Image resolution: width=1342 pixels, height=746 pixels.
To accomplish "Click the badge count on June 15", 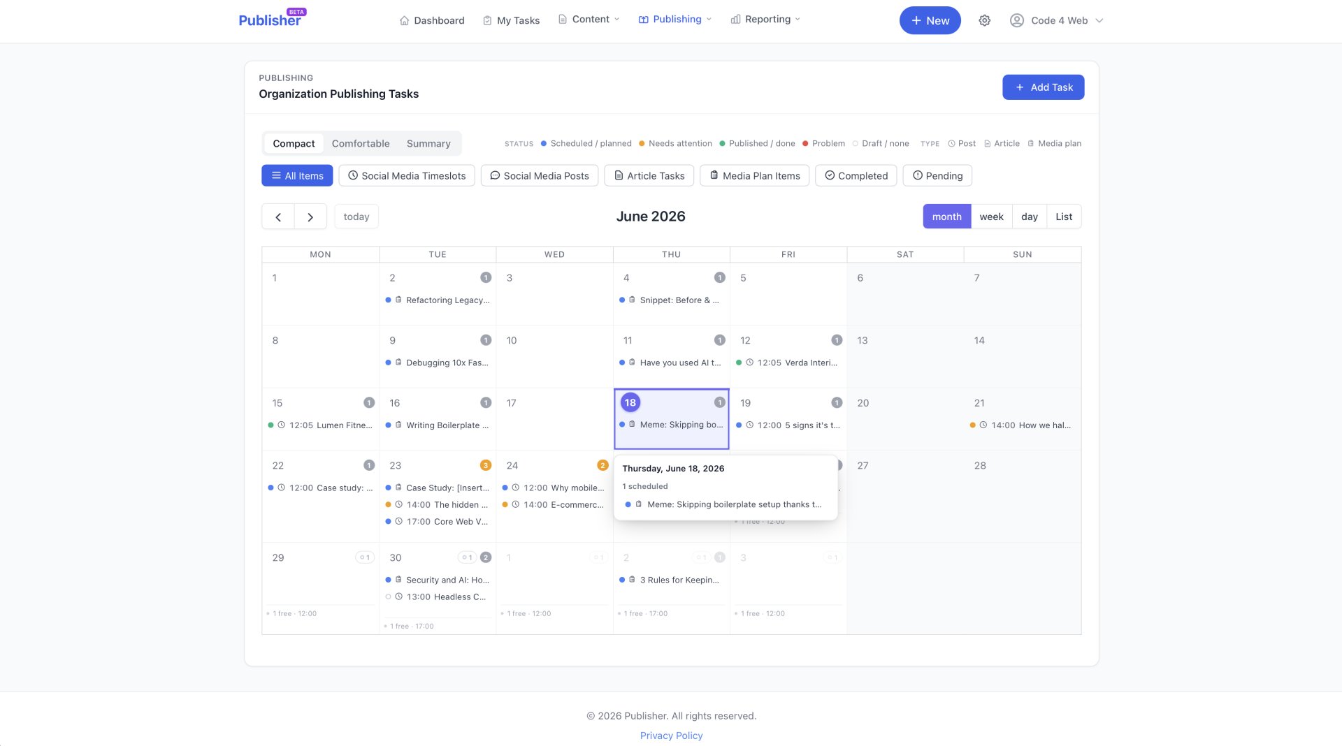I will pyautogui.click(x=369, y=403).
